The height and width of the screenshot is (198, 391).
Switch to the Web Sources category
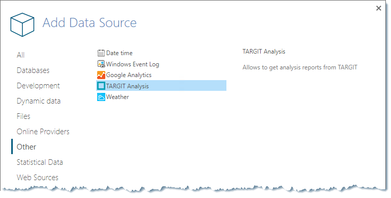[x=37, y=177]
